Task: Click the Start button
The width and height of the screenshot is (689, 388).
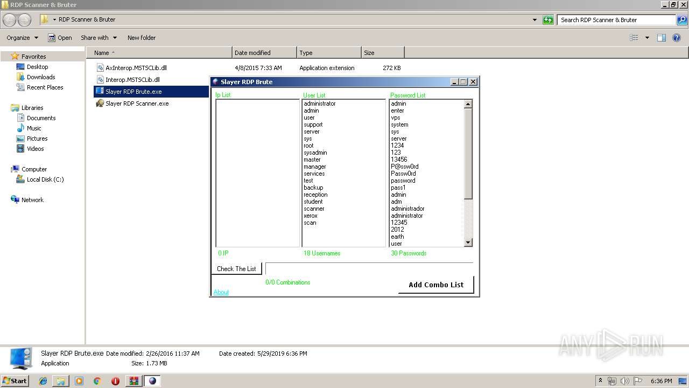Action: (15, 380)
